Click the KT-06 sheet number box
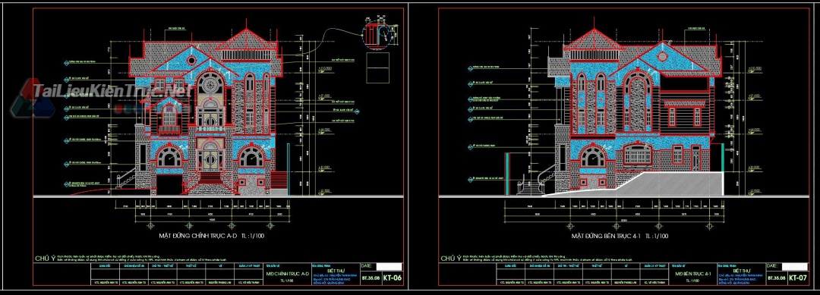This screenshot has height=295, width=820. click(393, 278)
